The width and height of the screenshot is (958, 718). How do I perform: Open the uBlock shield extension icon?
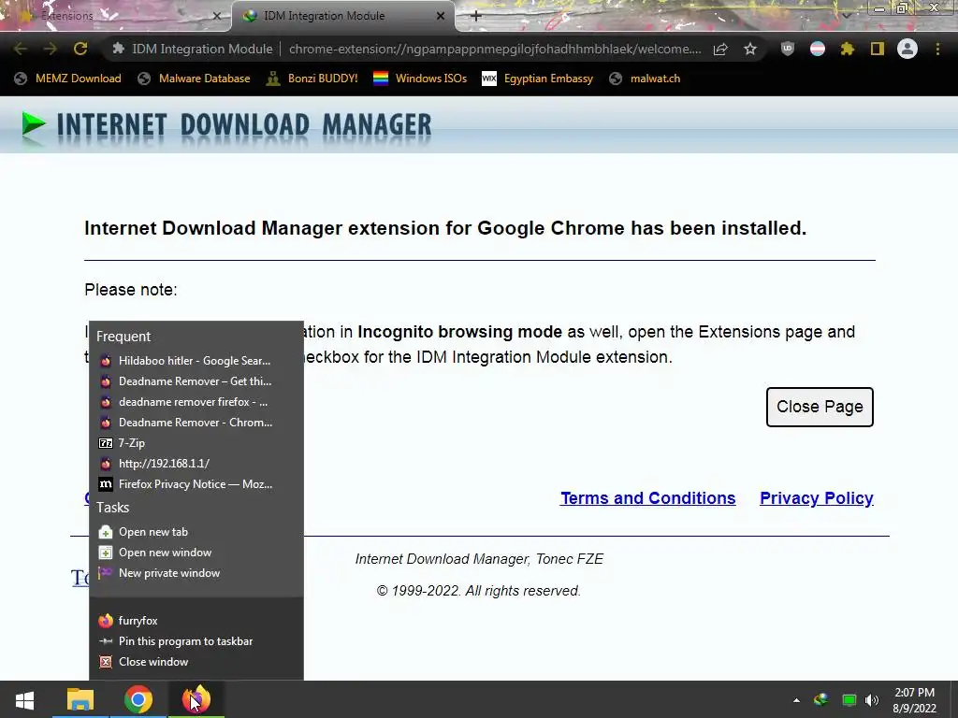(788, 49)
